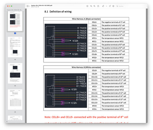Click the green full-screen window button
This screenshot has width=153, height=130.
click(12, 6)
